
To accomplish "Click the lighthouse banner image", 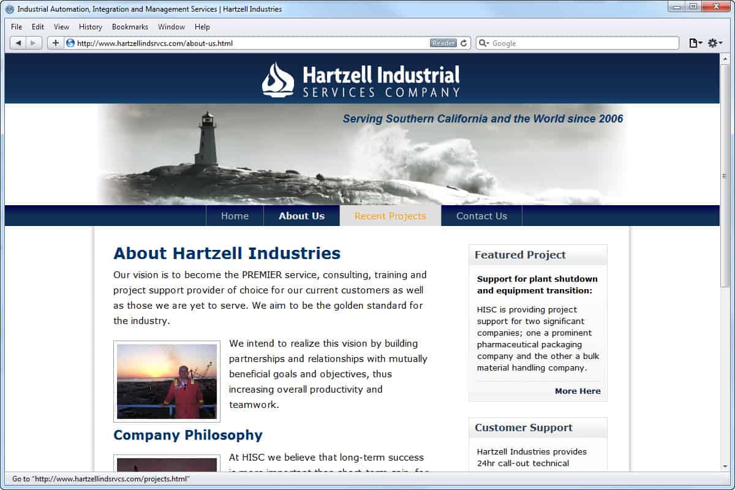I will [363, 154].
